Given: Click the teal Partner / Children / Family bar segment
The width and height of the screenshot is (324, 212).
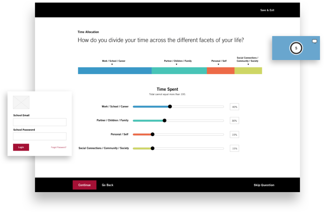Looking at the screenshot, I should point(179,71).
